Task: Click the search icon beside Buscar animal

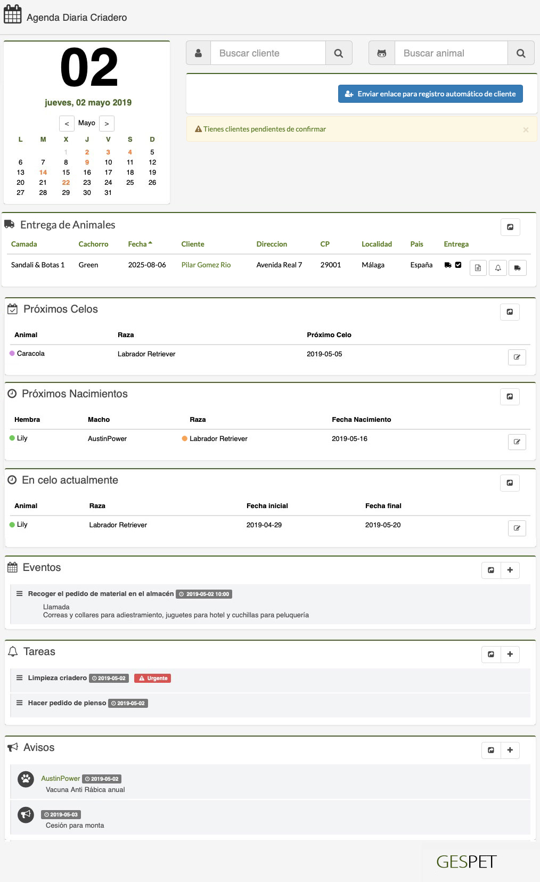Action: coord(521,53)
